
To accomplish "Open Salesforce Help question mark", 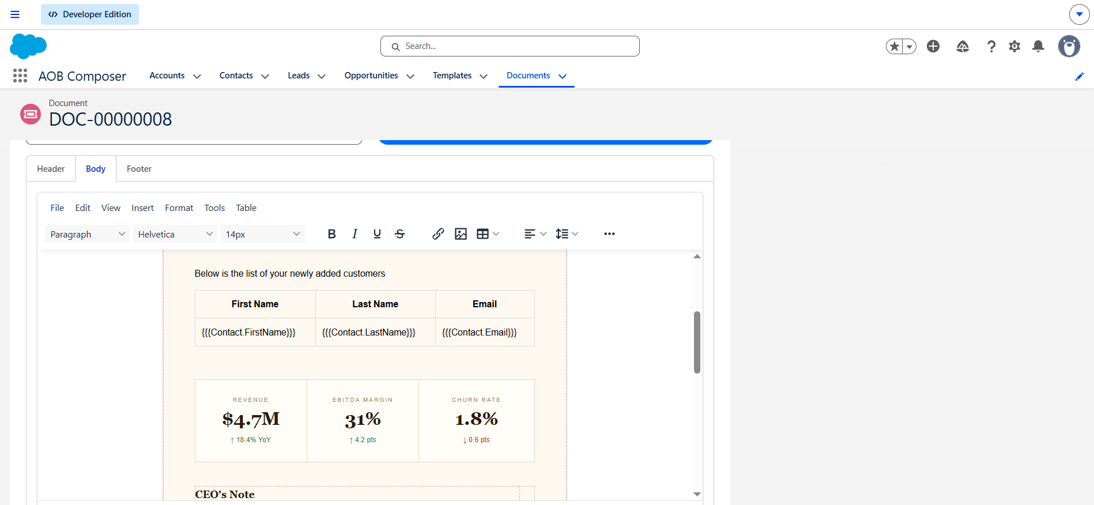I will tap(991, 46).
